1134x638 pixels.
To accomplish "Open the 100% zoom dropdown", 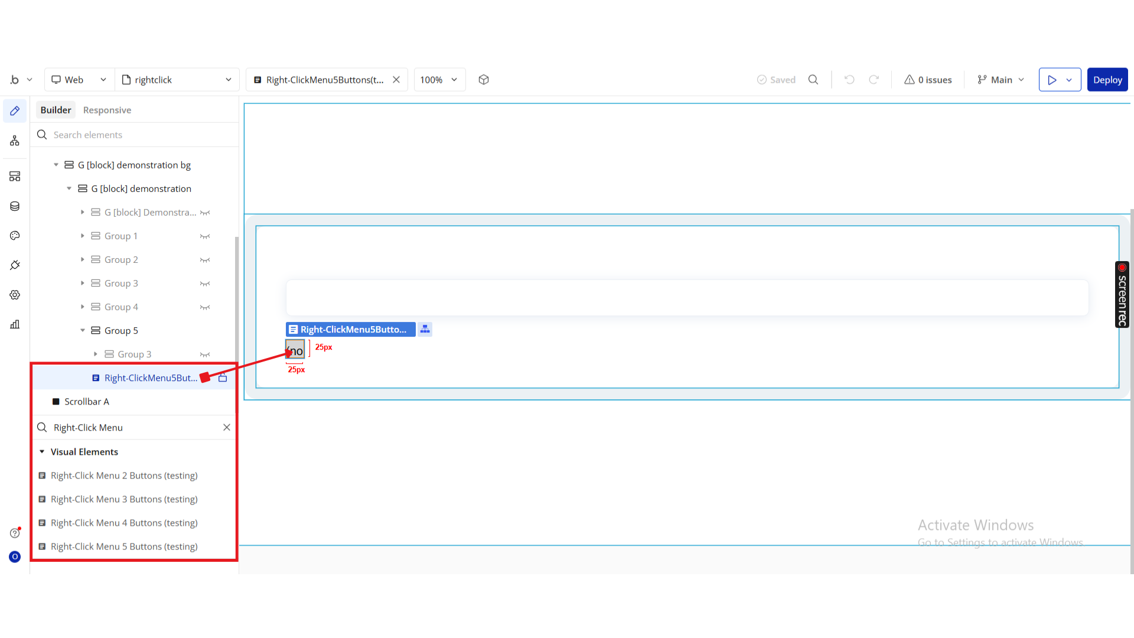I will pyautogui.click(x=439, y=80).
